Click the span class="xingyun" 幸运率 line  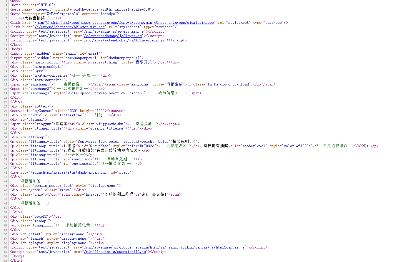coord(96,124)
